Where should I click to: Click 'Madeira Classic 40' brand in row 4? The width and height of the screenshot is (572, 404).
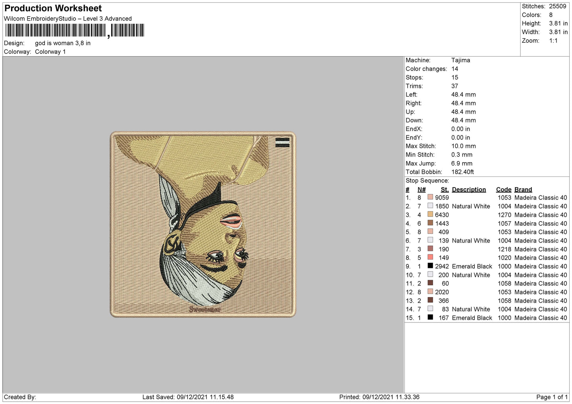pos(540,223)
